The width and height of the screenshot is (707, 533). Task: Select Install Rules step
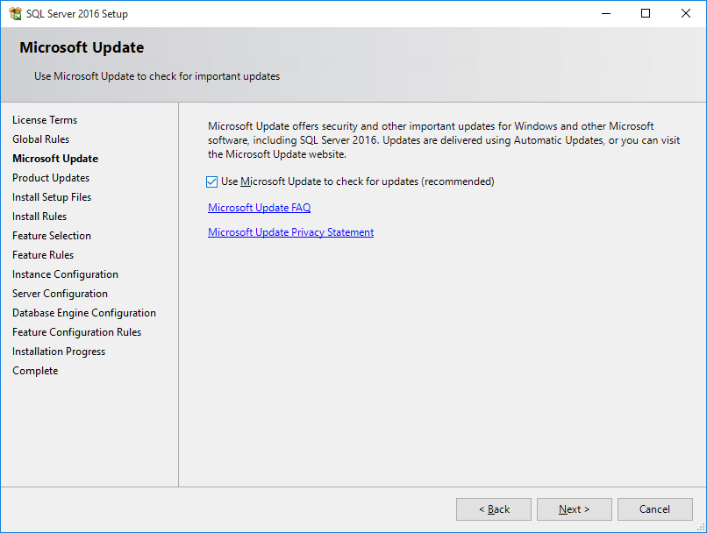pyautogui.click(x=39, y=216)
